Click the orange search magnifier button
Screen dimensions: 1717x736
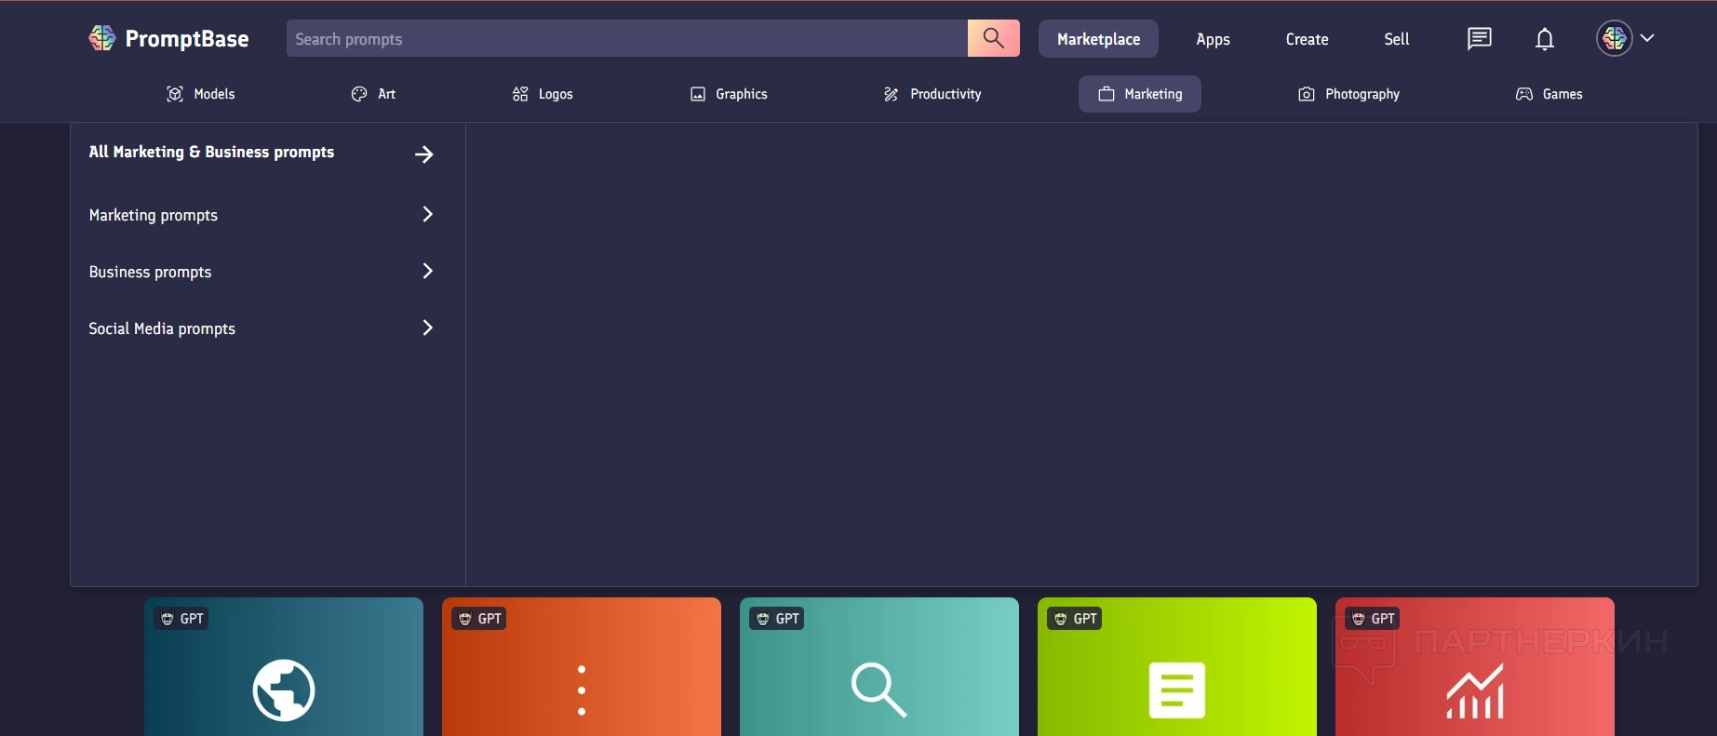(994, 38)
